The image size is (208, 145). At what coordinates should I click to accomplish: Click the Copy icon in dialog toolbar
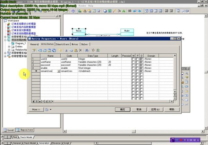click(71, 50)
